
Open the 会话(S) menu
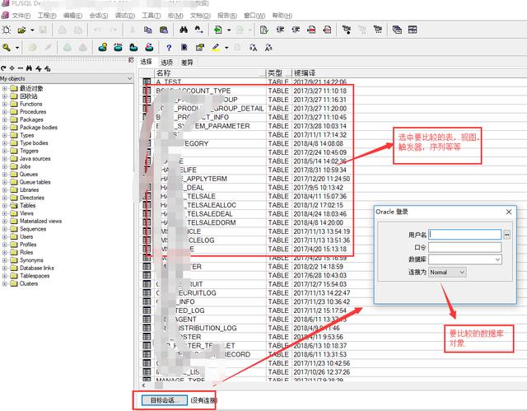coord(99,16)
